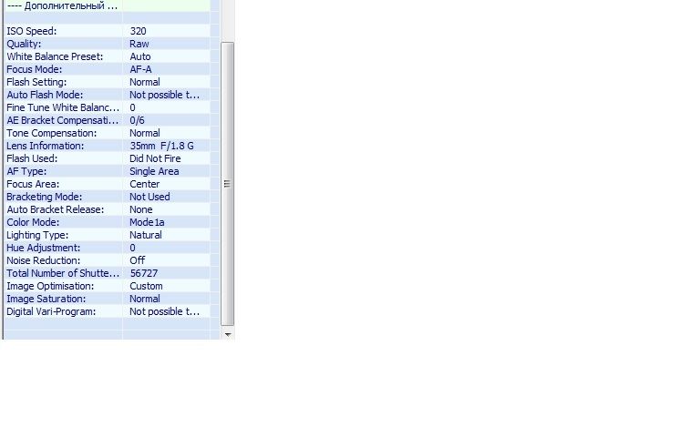This screenshot has height=437, width=700.
Task: Select the Quality property label
Action: point(25,44)
